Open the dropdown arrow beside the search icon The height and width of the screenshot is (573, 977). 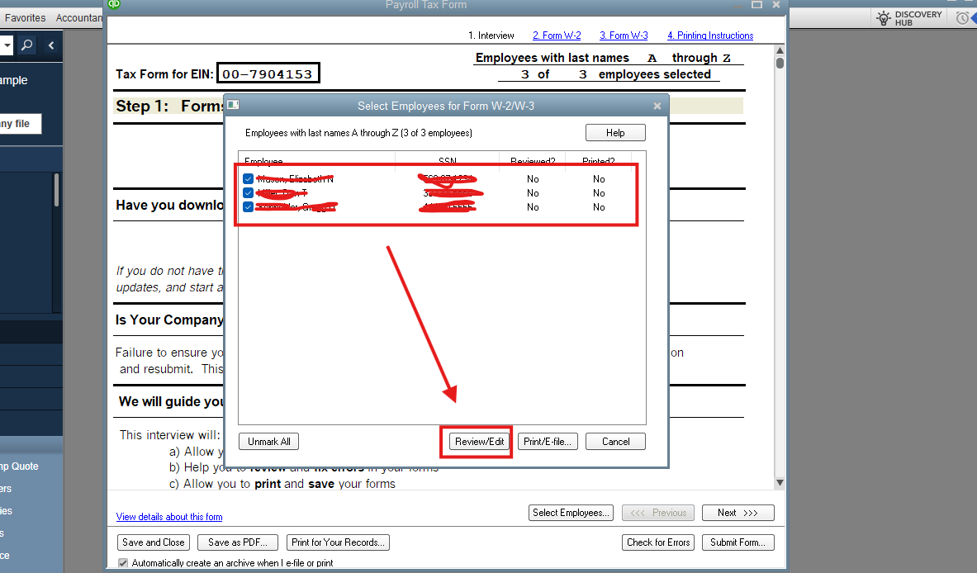point(7,45)
